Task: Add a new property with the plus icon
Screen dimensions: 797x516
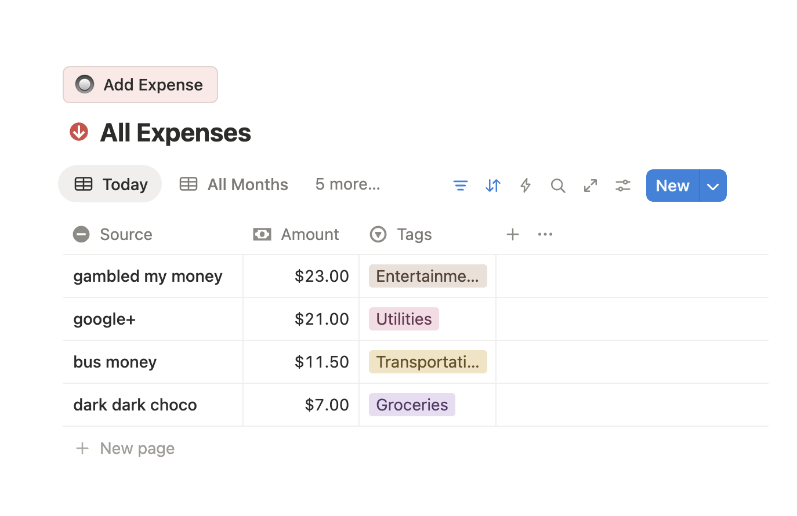Action: pos(512,234)
